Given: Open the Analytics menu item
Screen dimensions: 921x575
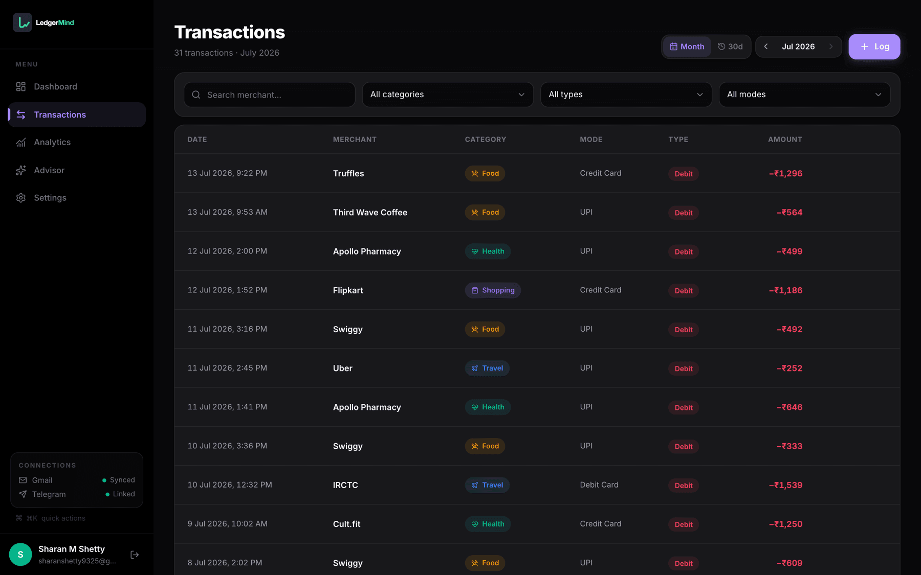Looking at the screenshot, I should coord(77,143).
